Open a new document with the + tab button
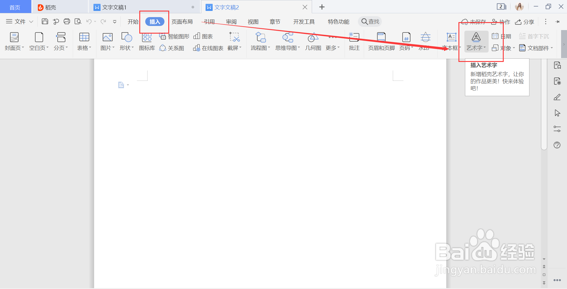 click(x=322, y=7)
